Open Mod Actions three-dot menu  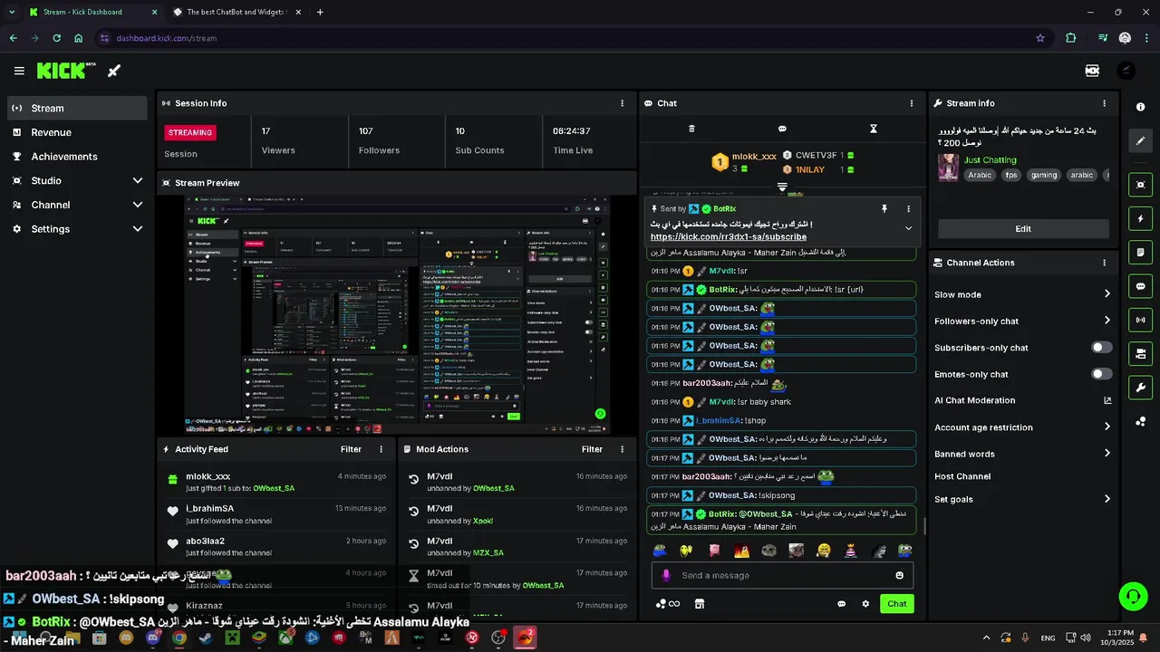(622, 449)
